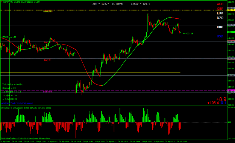Image resolution: width=235 pixels, height=143 pixels.
Task: Select the AUD currency label
Action: click(x=220, y=4)
